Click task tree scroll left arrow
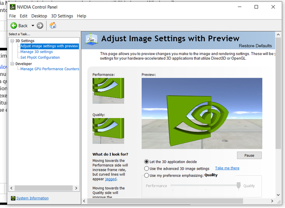 coord(11,188)
